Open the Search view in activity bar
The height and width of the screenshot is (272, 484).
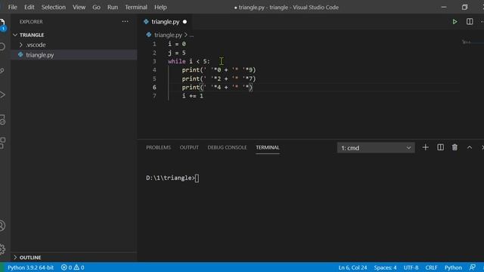(x=2, y=47)
